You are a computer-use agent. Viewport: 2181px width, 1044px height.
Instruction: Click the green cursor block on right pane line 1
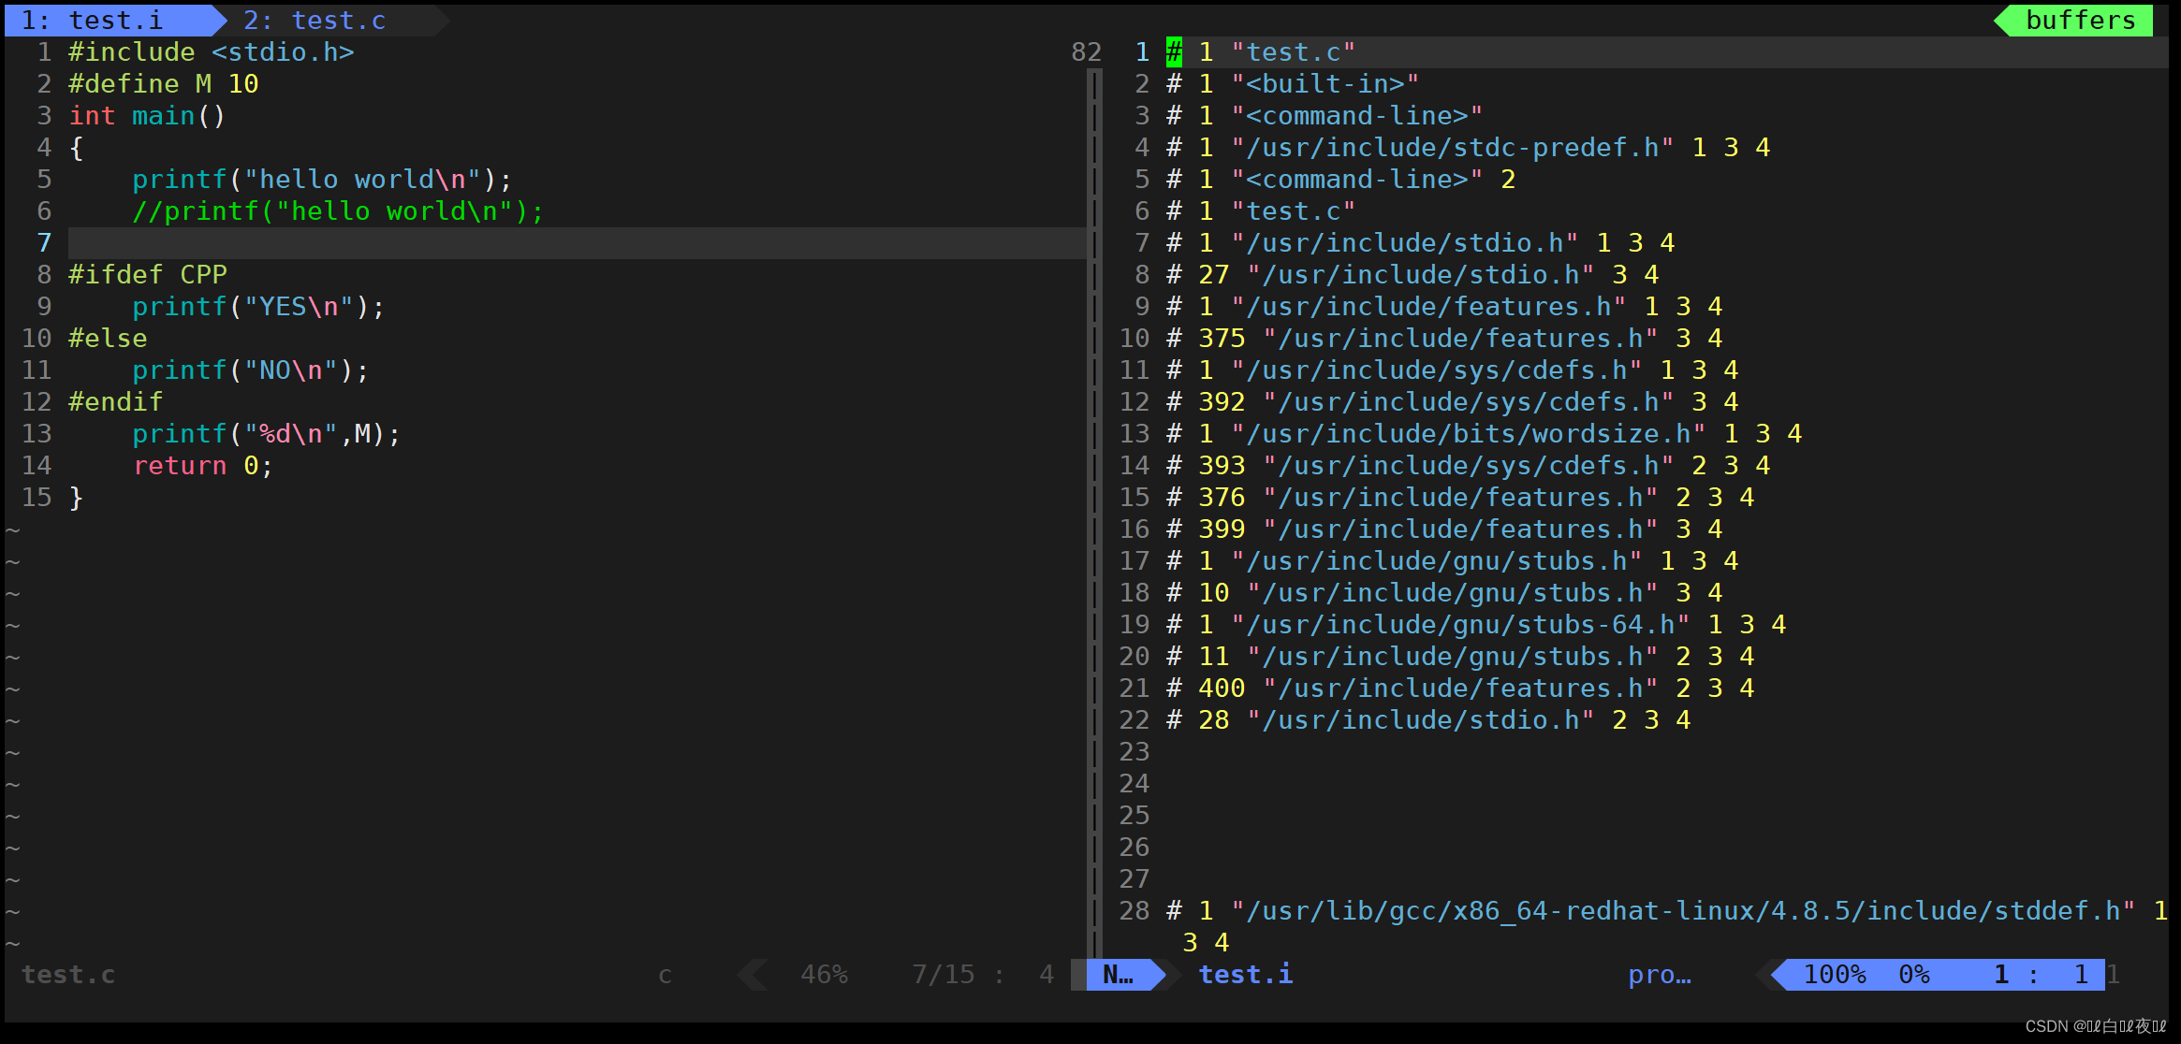point(1174,51)
